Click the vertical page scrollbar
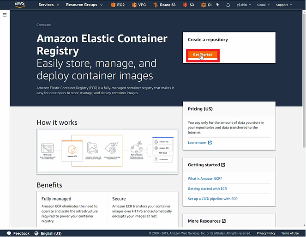This screenshot has height=237, width=306. (x=304, y=80)
